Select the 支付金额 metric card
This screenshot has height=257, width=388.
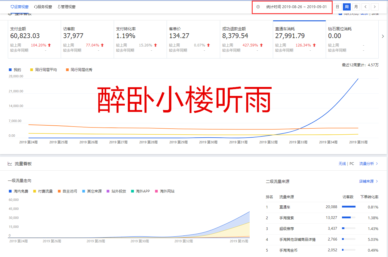click(34, 39)
